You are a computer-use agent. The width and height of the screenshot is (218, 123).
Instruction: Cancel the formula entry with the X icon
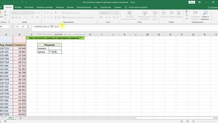17,27
